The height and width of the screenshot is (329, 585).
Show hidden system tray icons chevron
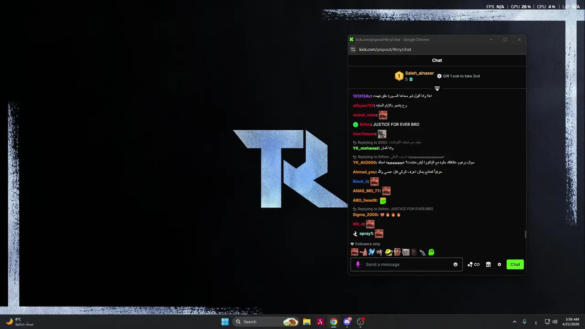(515, 322)
